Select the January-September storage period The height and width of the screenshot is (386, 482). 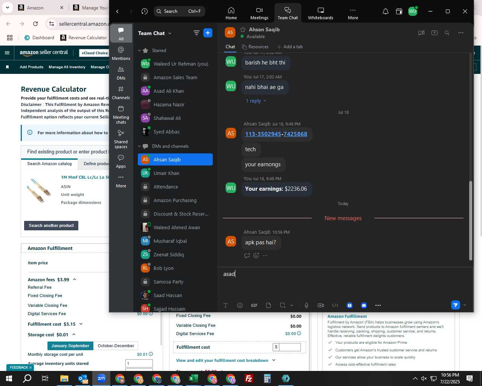pyautogui.click(x=70, y=346)
